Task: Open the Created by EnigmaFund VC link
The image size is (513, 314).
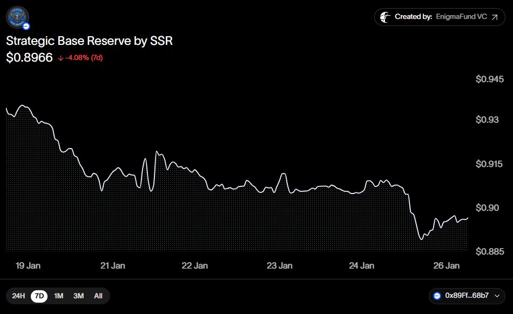Action: 440,17
